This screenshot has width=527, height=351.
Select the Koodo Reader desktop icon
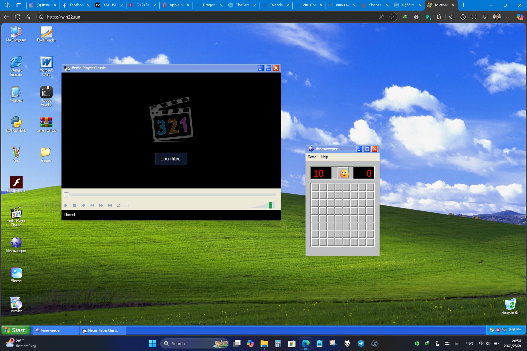point(46,96)
